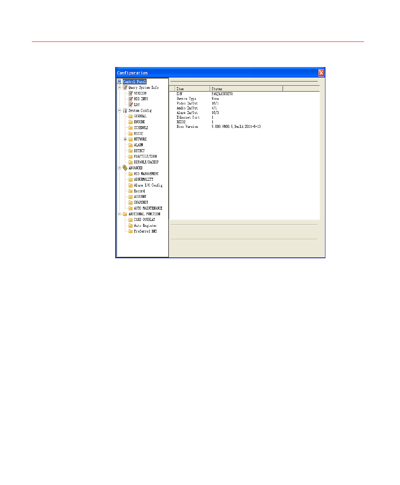Select the Alarm In/Out row
This screenshot has width=400, height=485.
click(x=244, y=113)
